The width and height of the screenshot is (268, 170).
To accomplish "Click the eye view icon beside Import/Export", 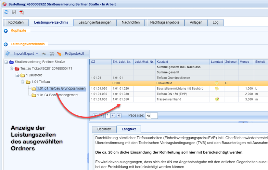I will point(44,54).
